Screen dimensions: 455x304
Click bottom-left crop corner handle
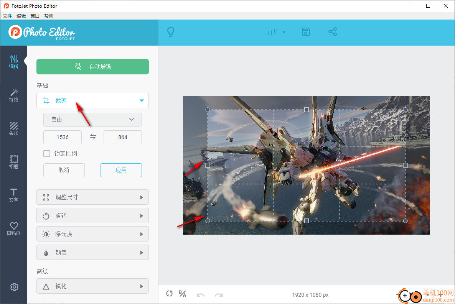208,221
